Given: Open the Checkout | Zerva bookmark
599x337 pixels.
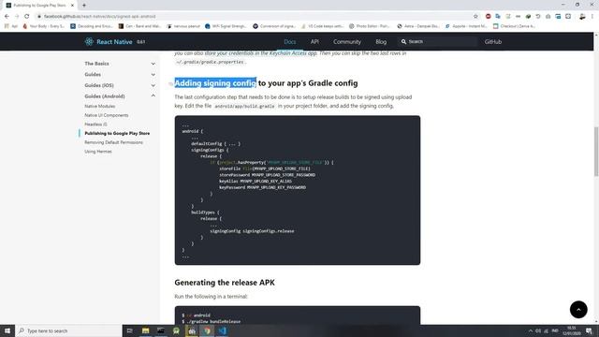Looking at the screenshot, I should click(514, 26).
